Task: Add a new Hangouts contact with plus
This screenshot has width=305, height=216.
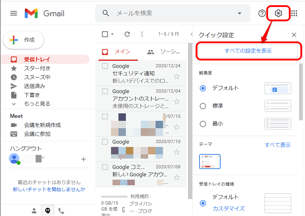Action: click(83, 159)
